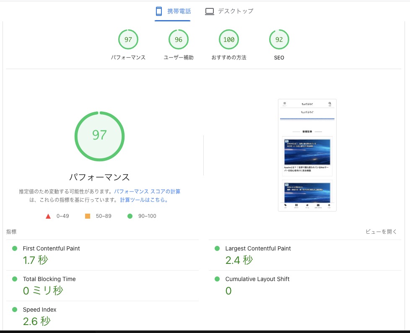Open the おすすめの方法 score gauge showing 100
Viewport: 410px width, 333px height.
(x=228, y=40)
